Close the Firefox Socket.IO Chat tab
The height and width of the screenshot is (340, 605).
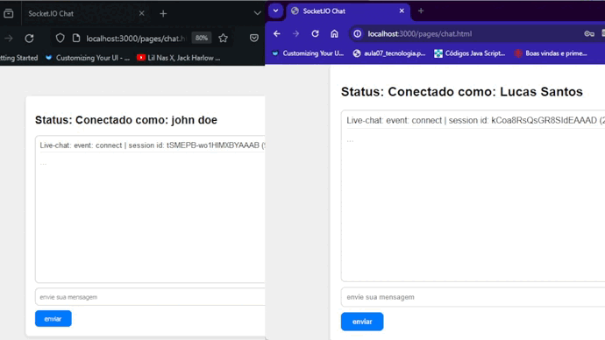click(141, 13)
